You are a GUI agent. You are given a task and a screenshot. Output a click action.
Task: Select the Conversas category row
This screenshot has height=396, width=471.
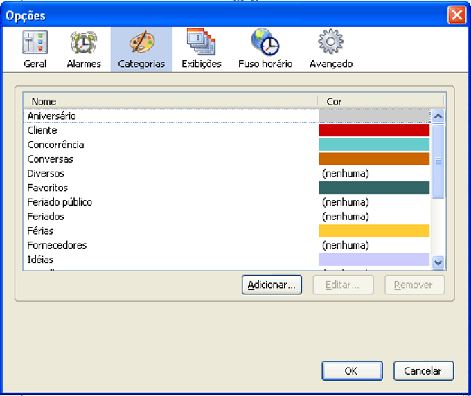pos(226,159)
